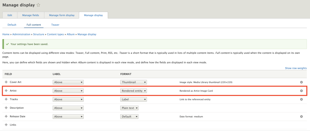310x131 pixels.
Task: Go to Album in breadcrumb
Action: 71,34
